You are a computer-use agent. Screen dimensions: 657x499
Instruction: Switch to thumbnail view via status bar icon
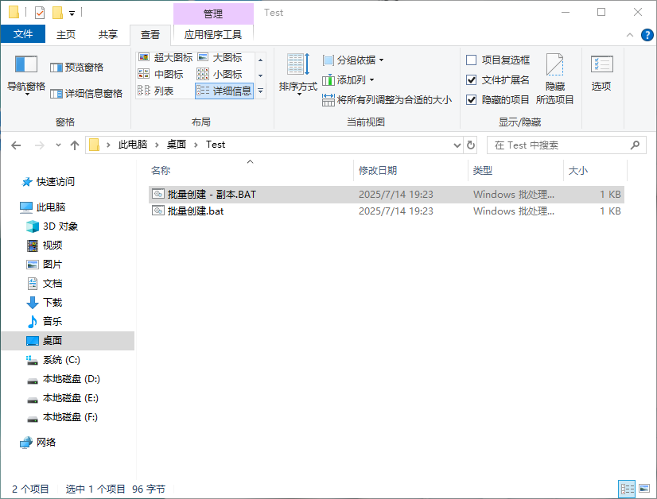coord(646,488)
